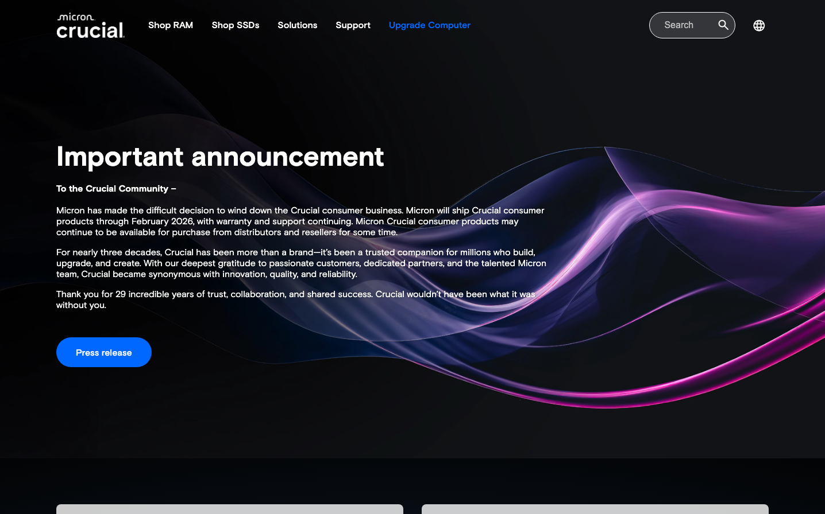
Task: Open the globe region selector
Action: (759, 25)
